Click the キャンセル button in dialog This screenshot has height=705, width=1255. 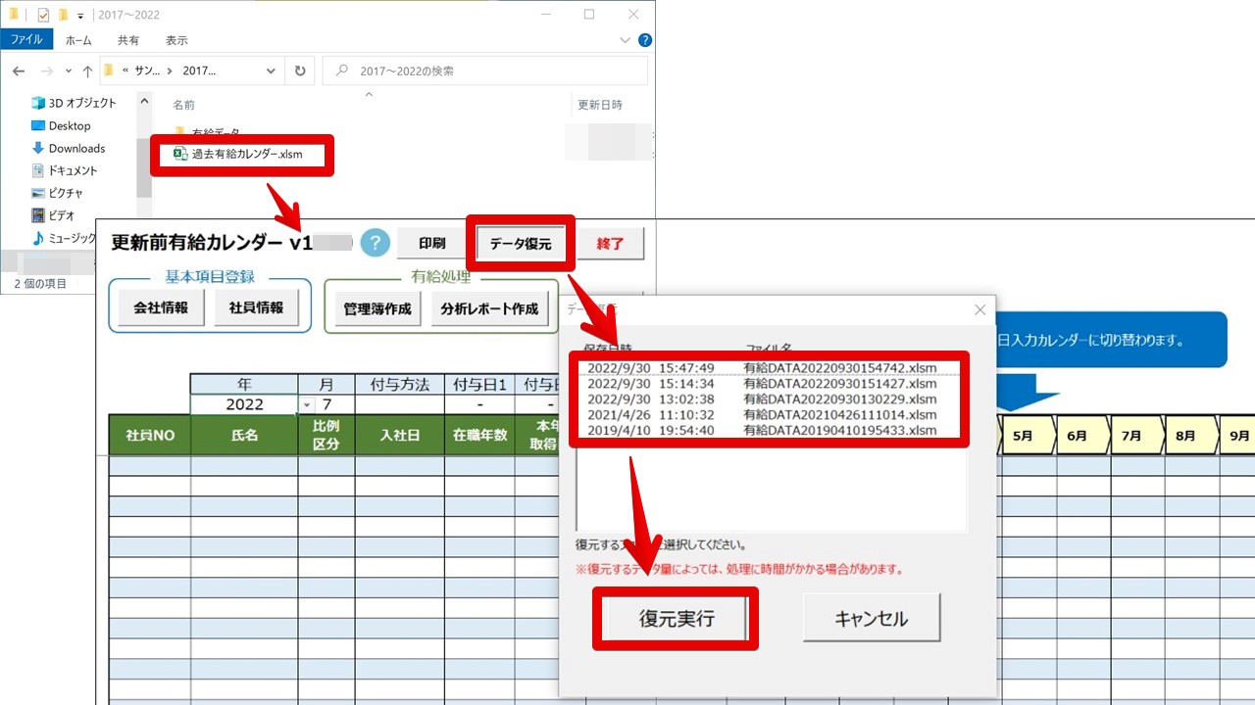pos(871,619)
